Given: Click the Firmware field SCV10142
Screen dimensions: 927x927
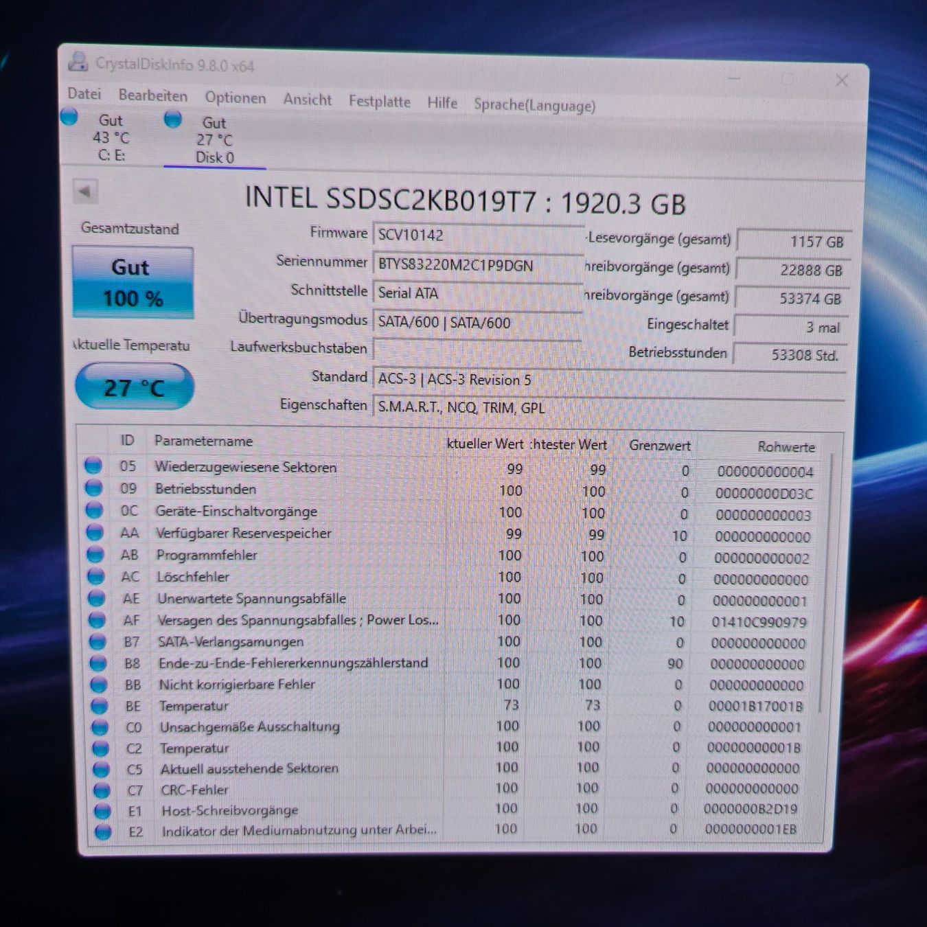Looking at the screenshot, I should 477,235.
